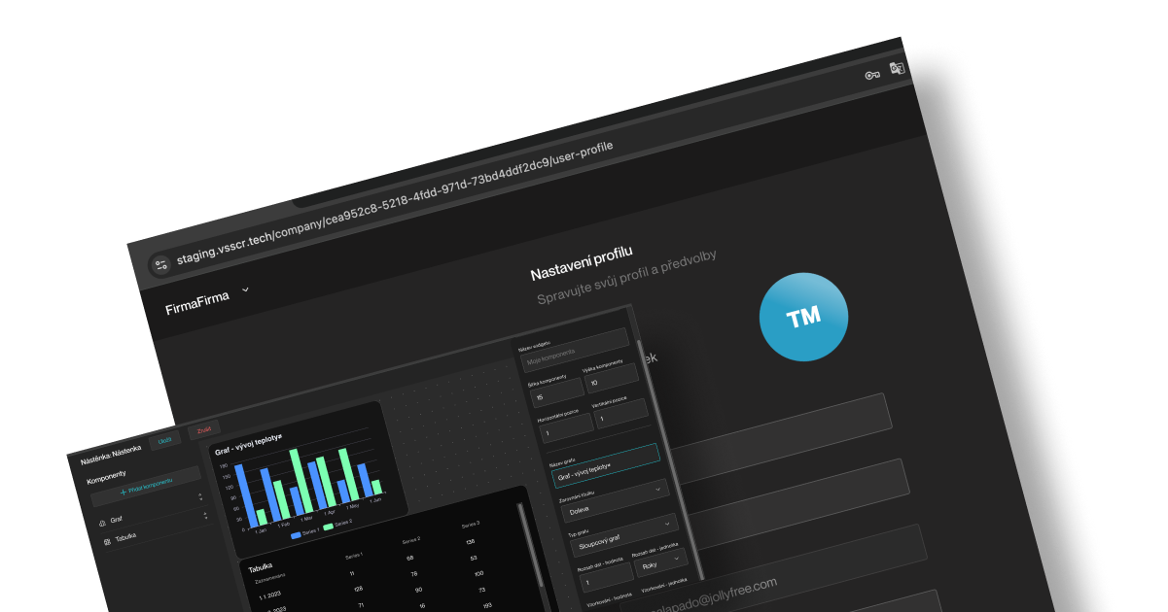
Task: Click the "Spravujte svůj profil a předvolby" subtitle
Action: pos(628,275)
